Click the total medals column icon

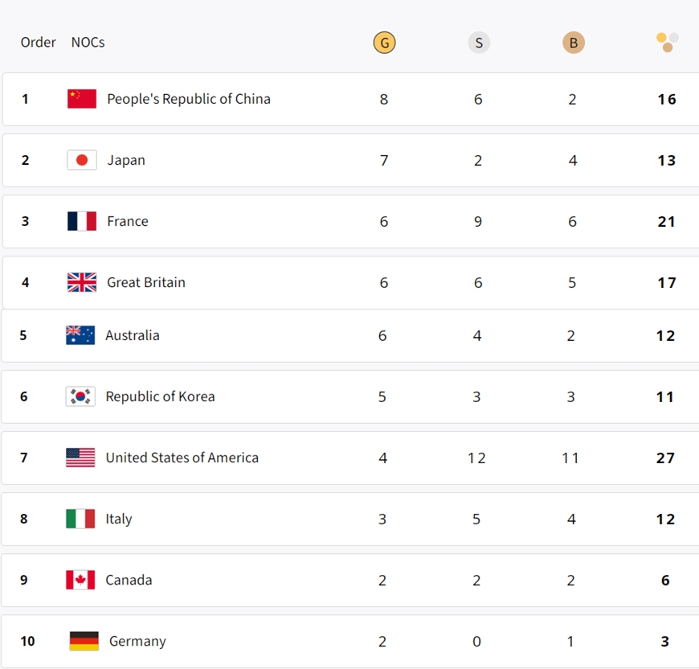(667, 42)
